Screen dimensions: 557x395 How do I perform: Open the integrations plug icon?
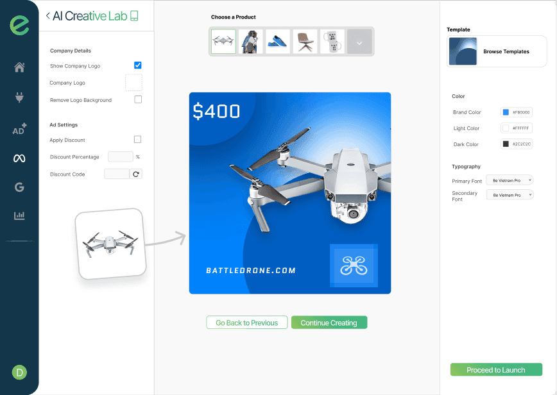19,97
